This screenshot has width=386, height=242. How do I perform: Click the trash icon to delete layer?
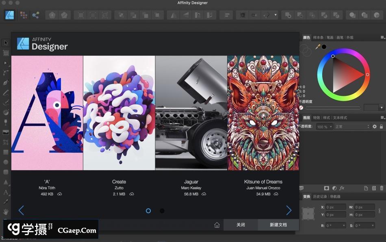coord(381,188)
